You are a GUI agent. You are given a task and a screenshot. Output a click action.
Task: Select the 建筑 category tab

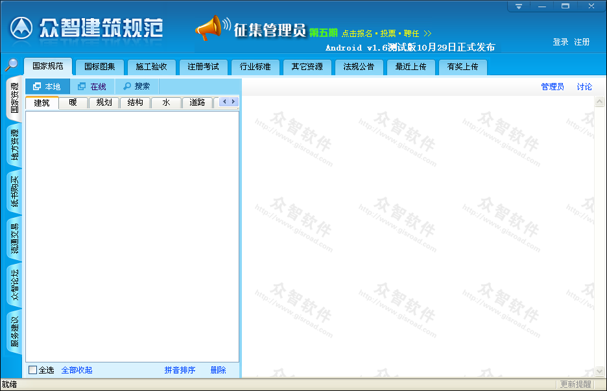[x=42, y=103]
